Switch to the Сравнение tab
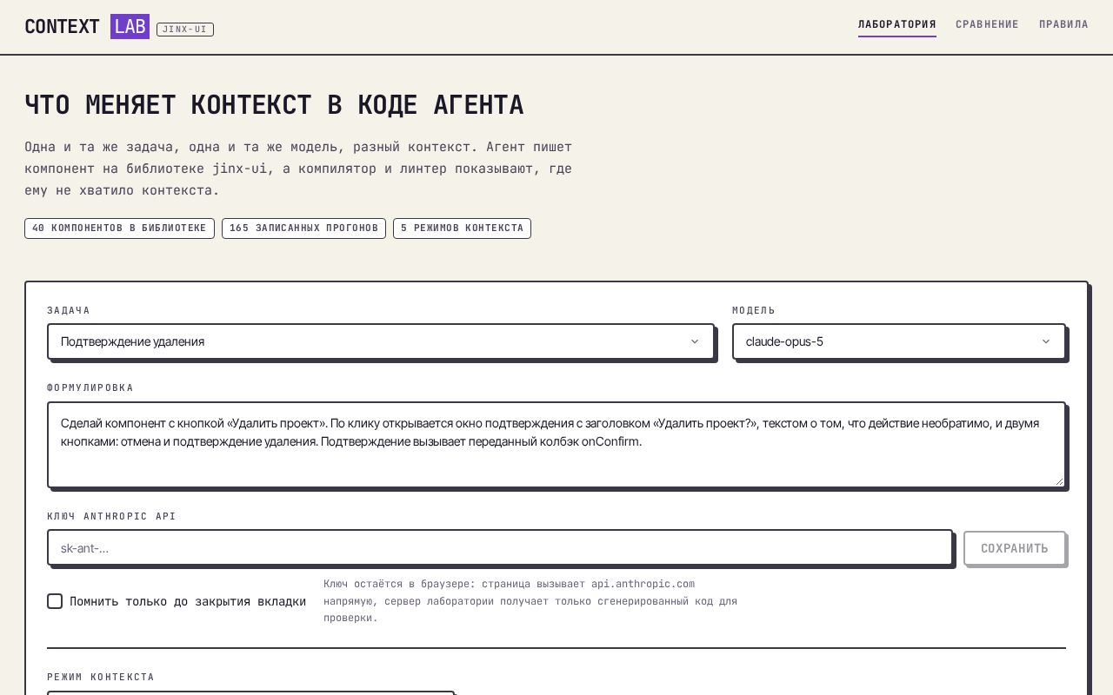This screenshot has height=695, width=1113. click(987, 24)
